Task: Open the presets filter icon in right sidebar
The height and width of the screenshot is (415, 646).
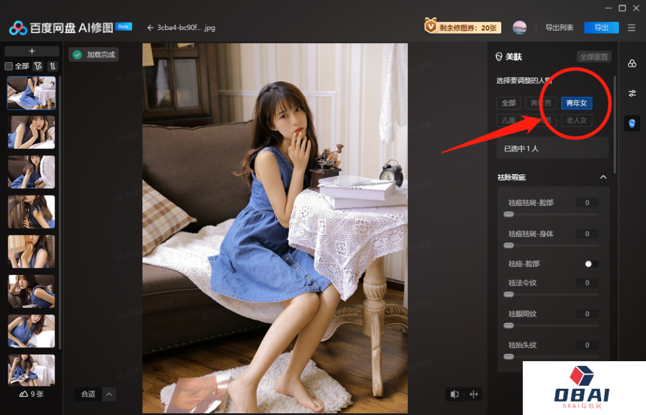Action: (632, 63)
